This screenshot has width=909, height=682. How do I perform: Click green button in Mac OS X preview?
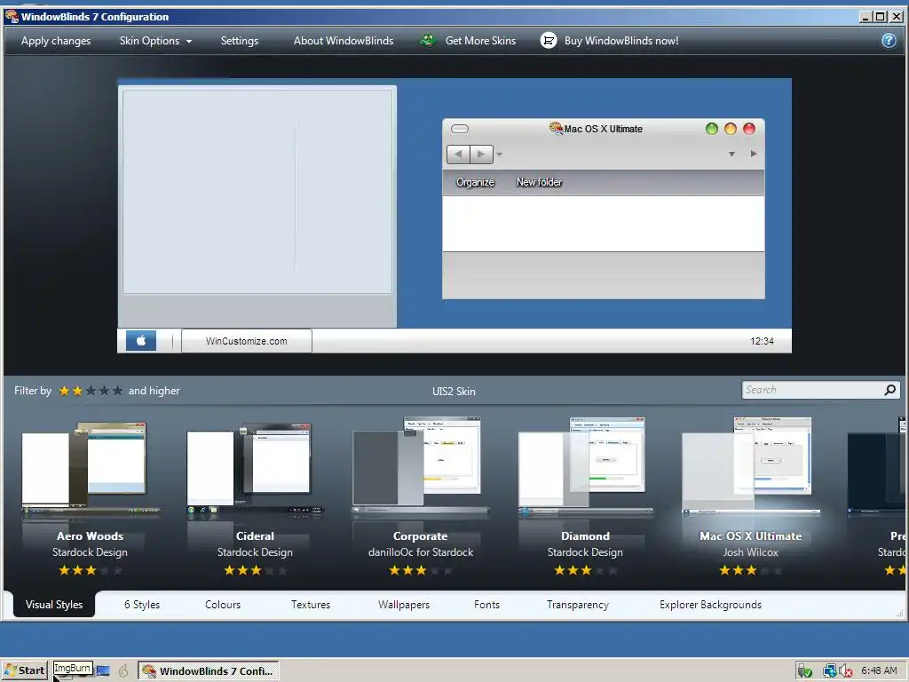pos(712,129)
